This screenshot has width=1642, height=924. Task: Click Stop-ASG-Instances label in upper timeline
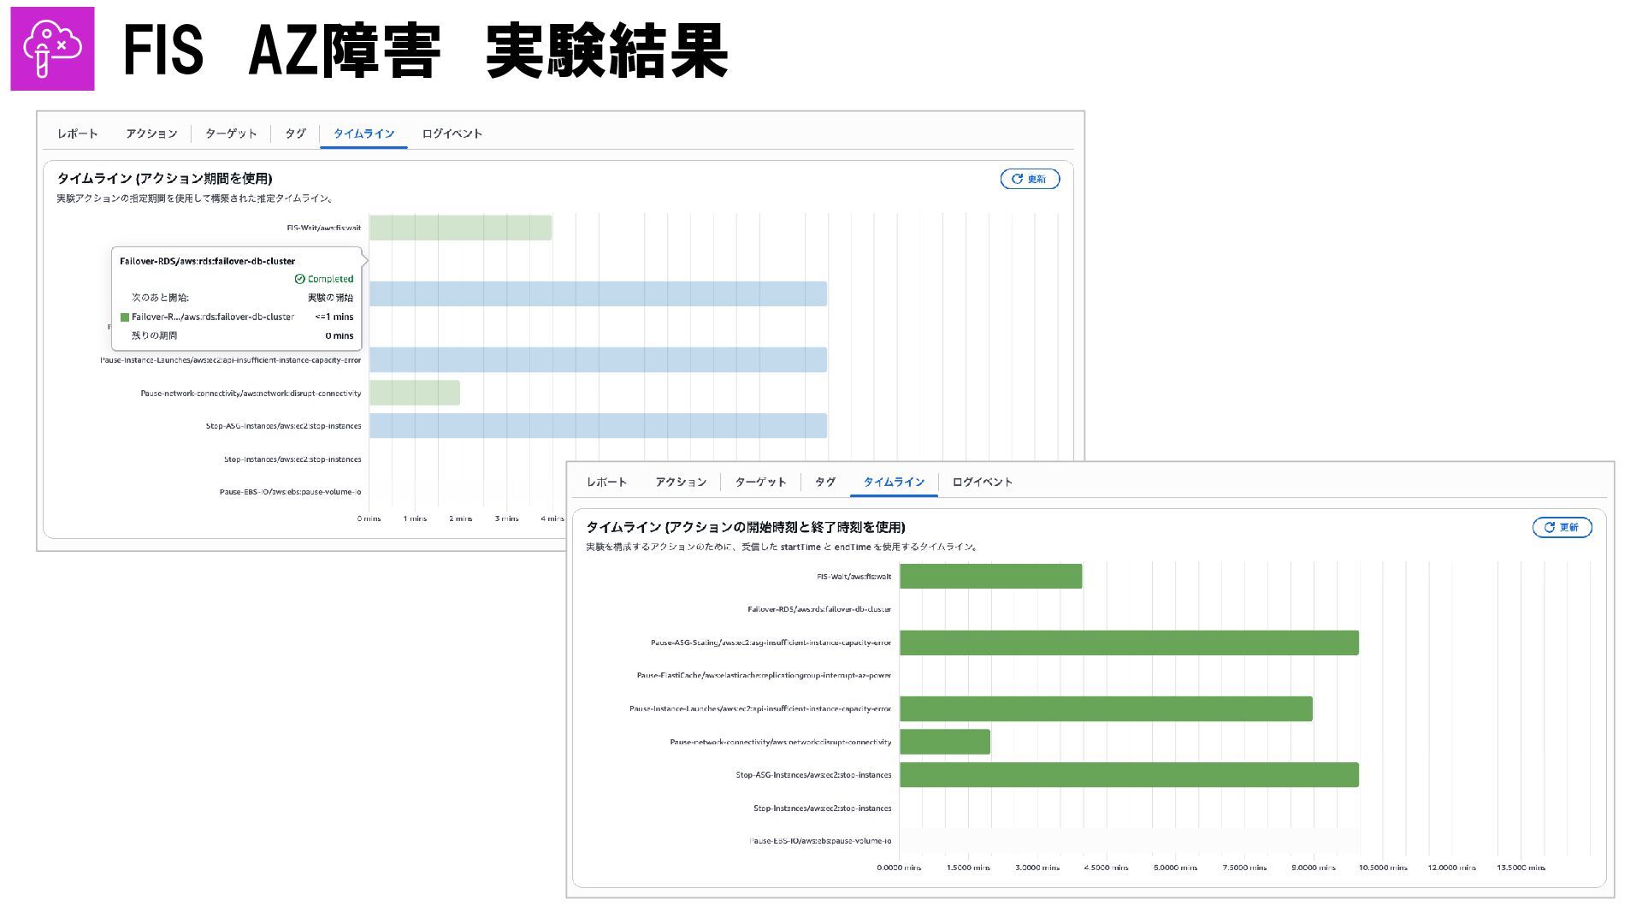point(283,426)
